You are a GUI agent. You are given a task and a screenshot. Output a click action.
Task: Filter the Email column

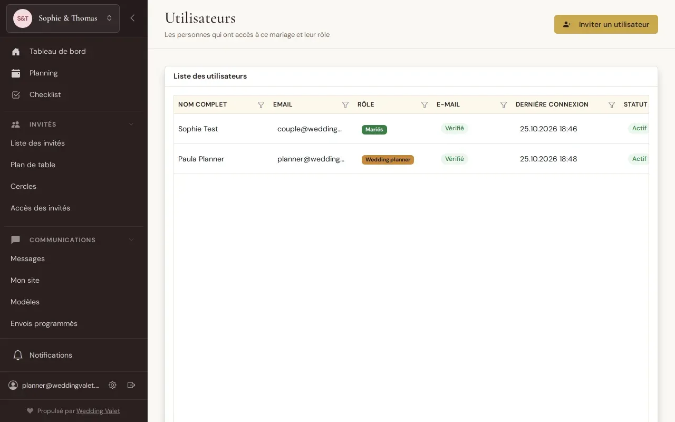pyautogui.click(x=345, y=105)
